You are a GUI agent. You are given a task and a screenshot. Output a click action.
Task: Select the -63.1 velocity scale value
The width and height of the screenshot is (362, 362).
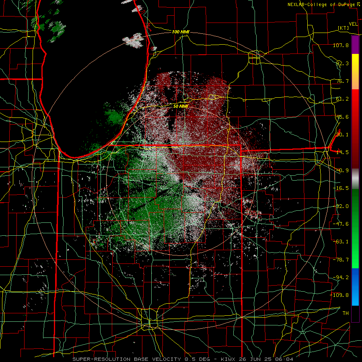click(x=341, y=242)
